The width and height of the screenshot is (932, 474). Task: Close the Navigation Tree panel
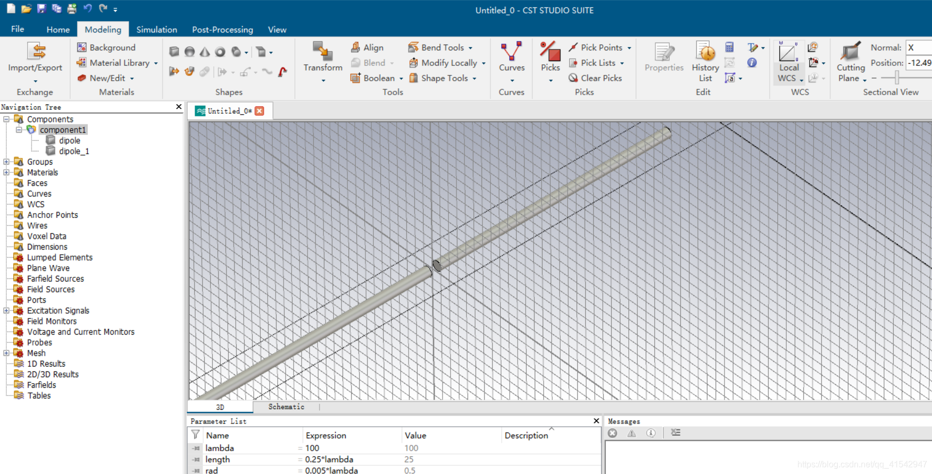click(179, 107)
